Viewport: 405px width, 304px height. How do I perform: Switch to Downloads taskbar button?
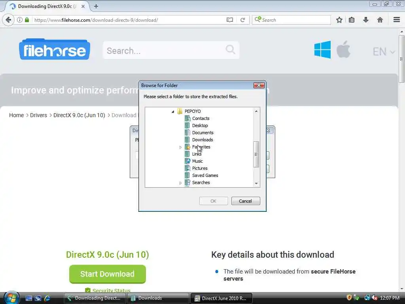coord(158,298)
